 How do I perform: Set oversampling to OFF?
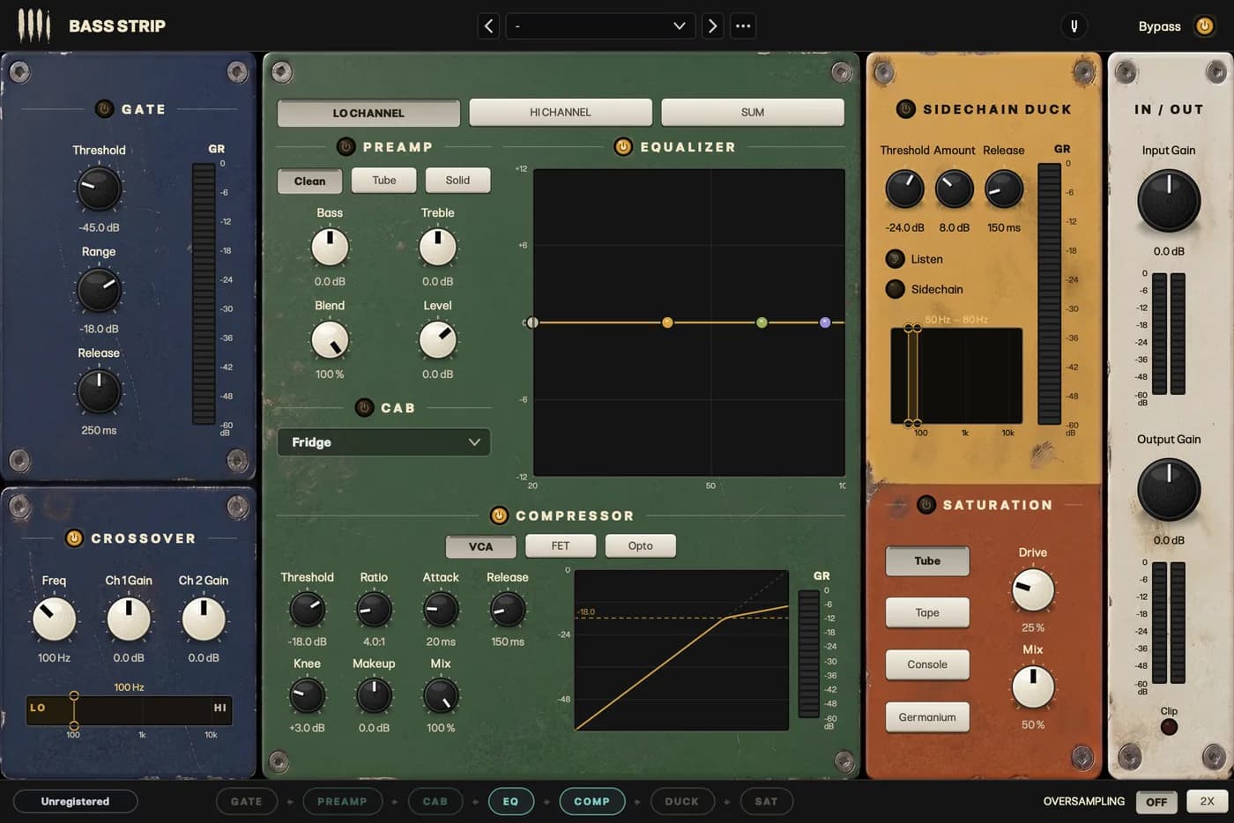pyautogui.click(x=1156, y=802)
